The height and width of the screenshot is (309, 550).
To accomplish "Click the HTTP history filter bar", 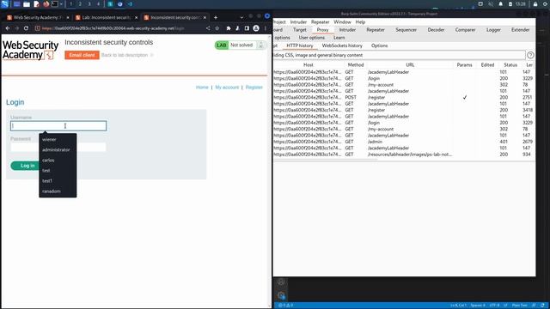I will coord(399,55).
